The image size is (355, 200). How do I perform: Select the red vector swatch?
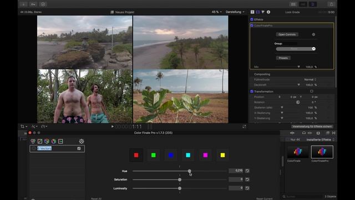(x=136, y=155)
